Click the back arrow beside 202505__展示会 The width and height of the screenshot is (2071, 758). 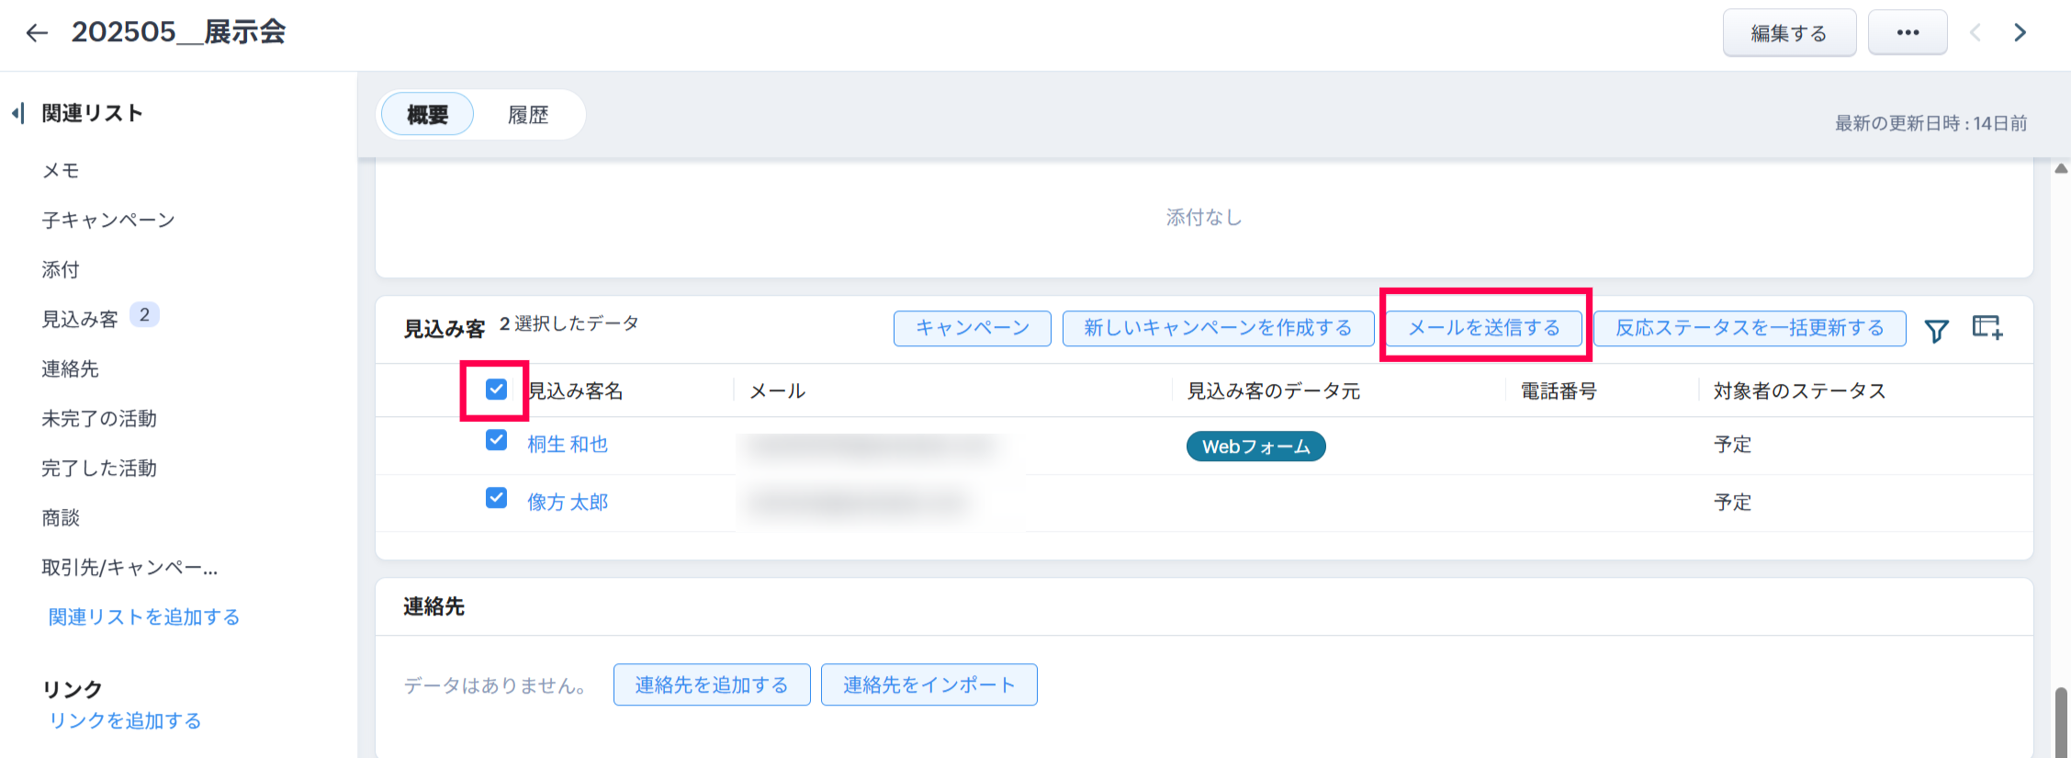click(x=37, y=33)
